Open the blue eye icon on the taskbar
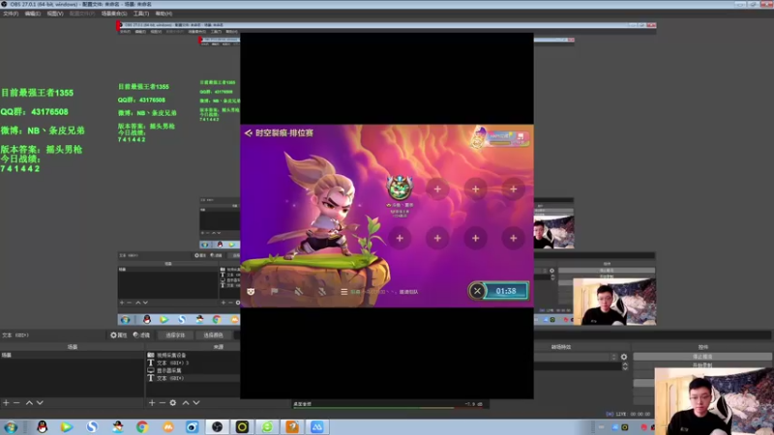 [x=192, y=427]
